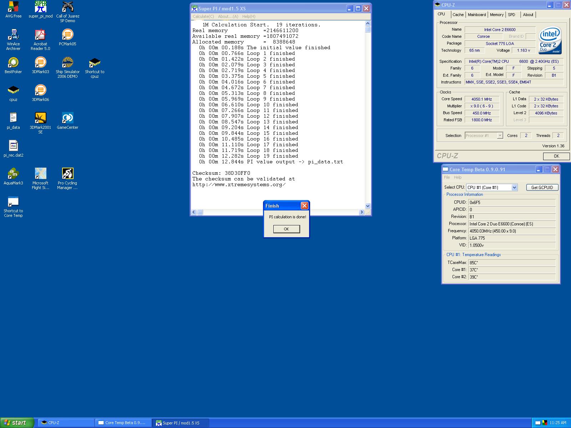
Task: Select the 3DMark03 shortcut
Action: [x=40, y=65]
